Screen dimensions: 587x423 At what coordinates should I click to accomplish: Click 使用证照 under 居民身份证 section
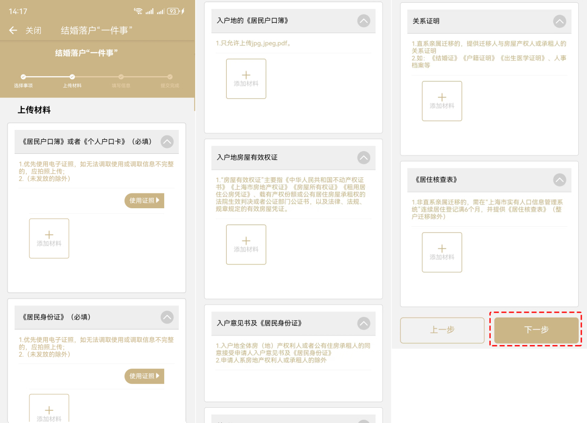tap(144, 376)
